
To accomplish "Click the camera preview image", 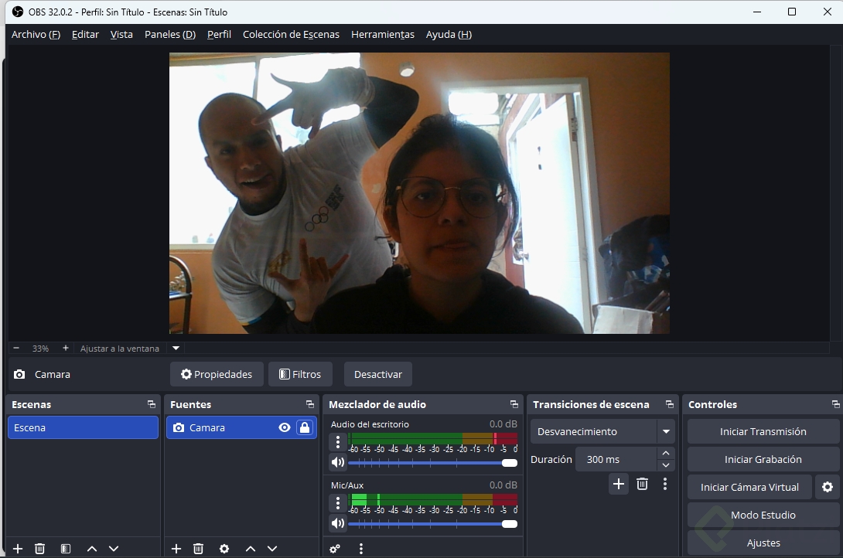I will pos(419,192).
